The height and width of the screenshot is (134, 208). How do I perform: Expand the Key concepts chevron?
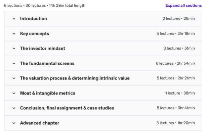[14, 33]
